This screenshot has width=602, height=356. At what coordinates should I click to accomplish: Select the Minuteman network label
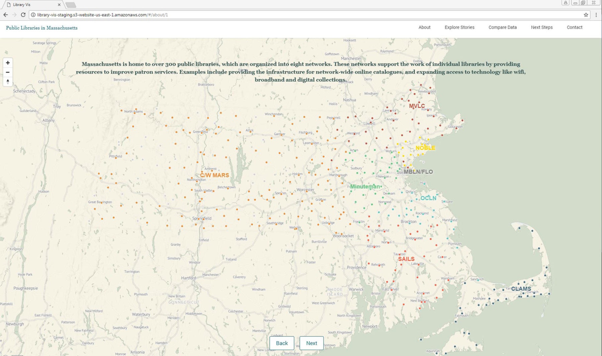(365, 186)
